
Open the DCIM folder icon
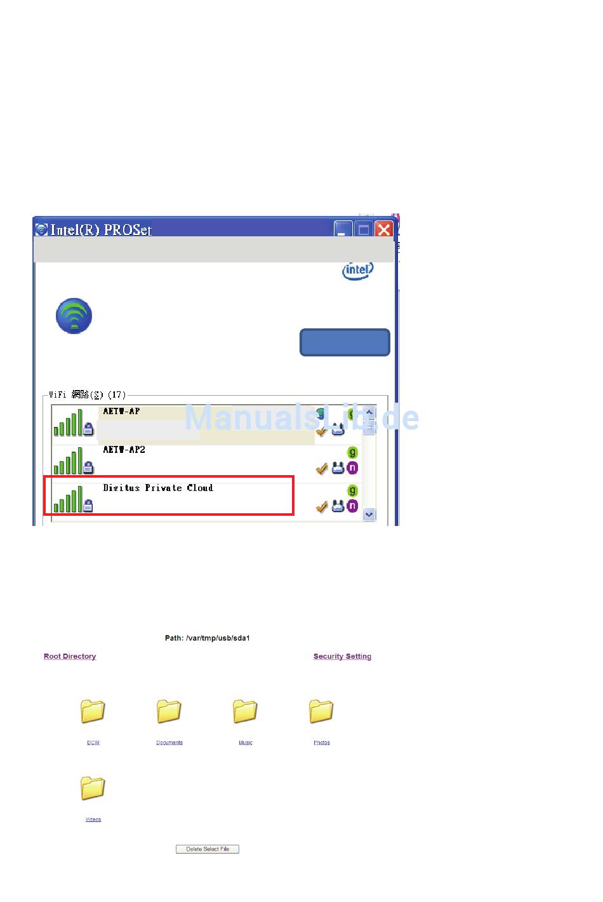[93, 711]
